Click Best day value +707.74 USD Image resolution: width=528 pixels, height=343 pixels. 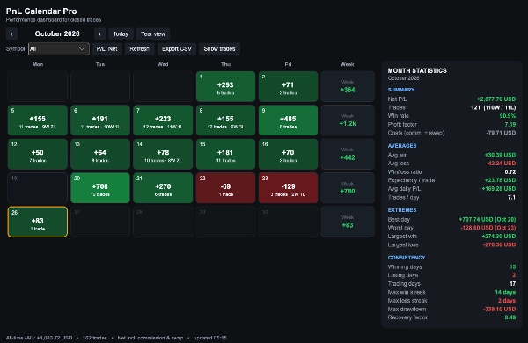pos(488,220)
